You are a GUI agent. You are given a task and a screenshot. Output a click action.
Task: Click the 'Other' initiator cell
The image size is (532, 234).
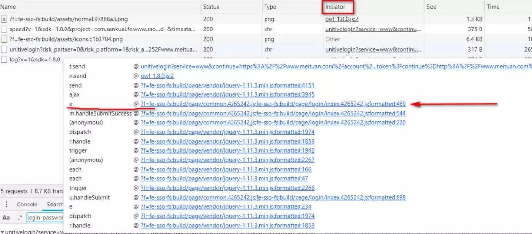coord(332,39)
